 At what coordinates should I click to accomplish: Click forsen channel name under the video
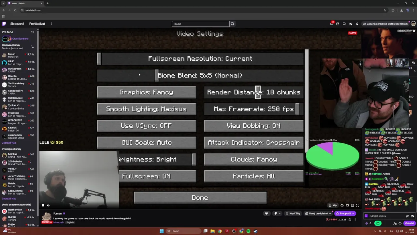coord(58,213)
